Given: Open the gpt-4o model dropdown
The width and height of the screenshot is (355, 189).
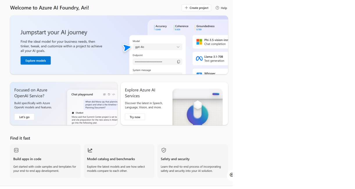Looking at the screenshot, I should click(157, 47).
